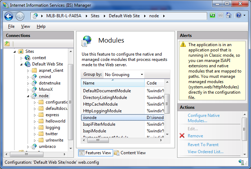The width and height of the screenshot is (251, 169).
Task: Expand the dotnetnuke tree node
Action: [28, 83]
